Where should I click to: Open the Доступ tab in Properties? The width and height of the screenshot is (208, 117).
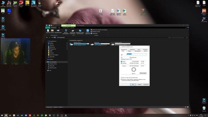pyautogui.click(x=146, y=51)
